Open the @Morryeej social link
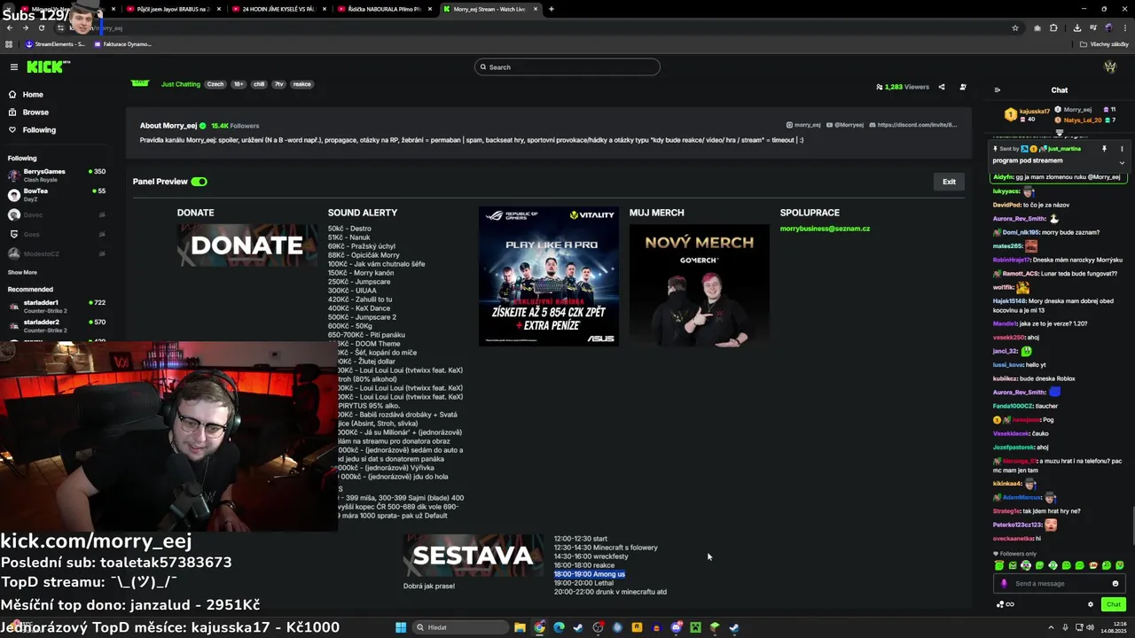 click(846, 125)
